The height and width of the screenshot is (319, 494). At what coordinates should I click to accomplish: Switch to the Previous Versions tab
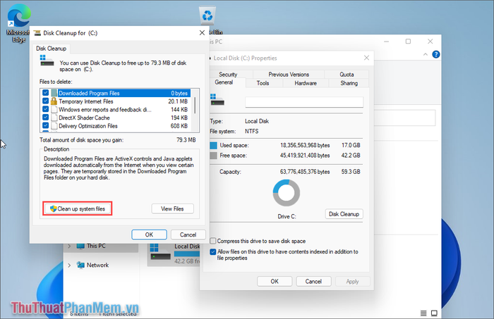pos(289,75)
